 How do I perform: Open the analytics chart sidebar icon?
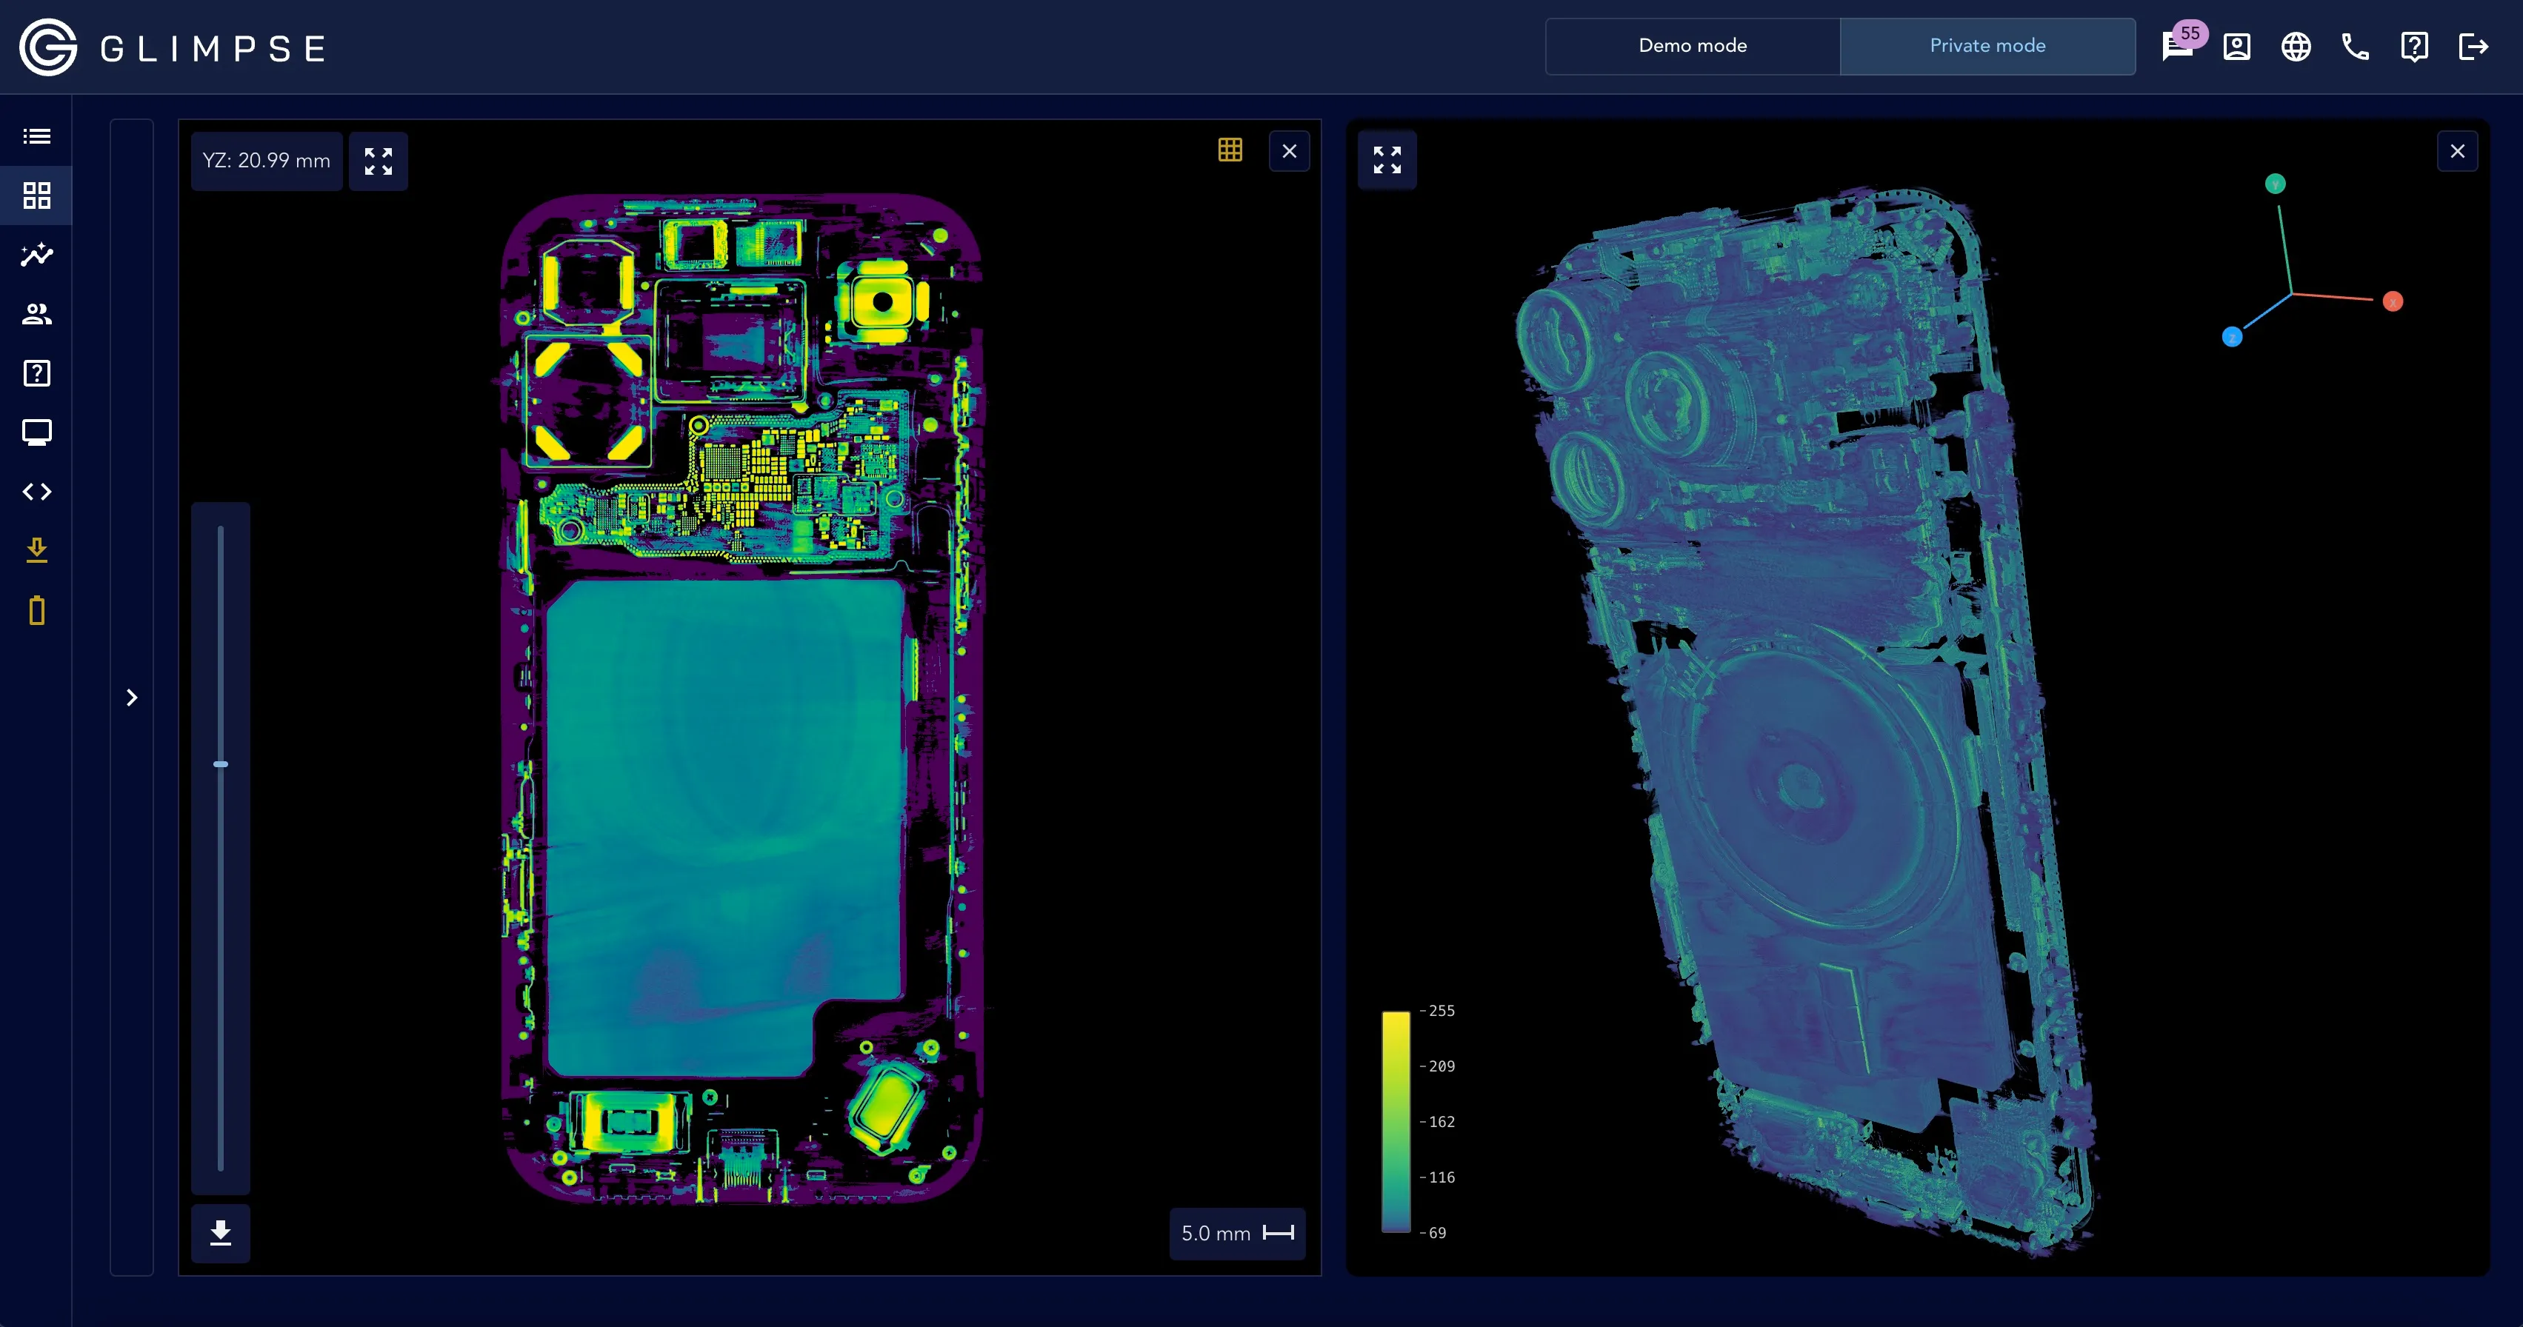pos(36,255)
